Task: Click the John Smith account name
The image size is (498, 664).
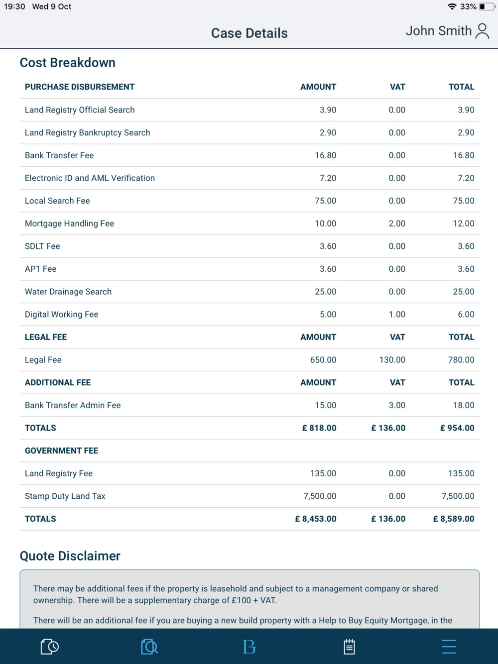Action: (x=438, y=31)
